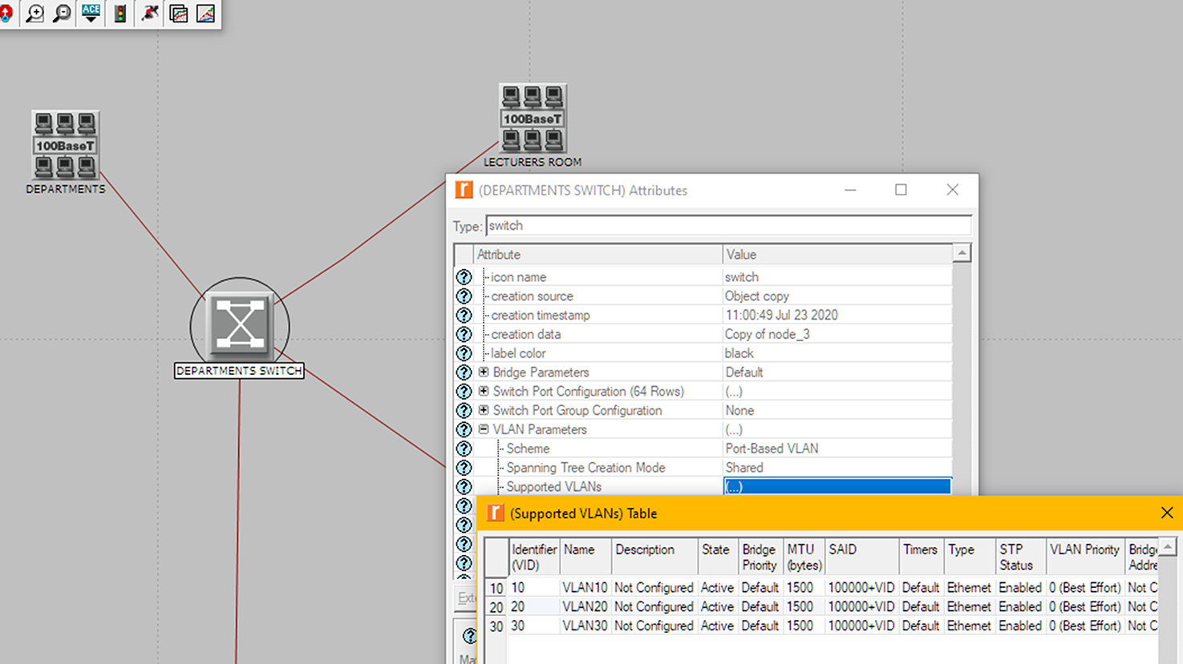
Task: Click the SAID column header
Action: (861, 557)
